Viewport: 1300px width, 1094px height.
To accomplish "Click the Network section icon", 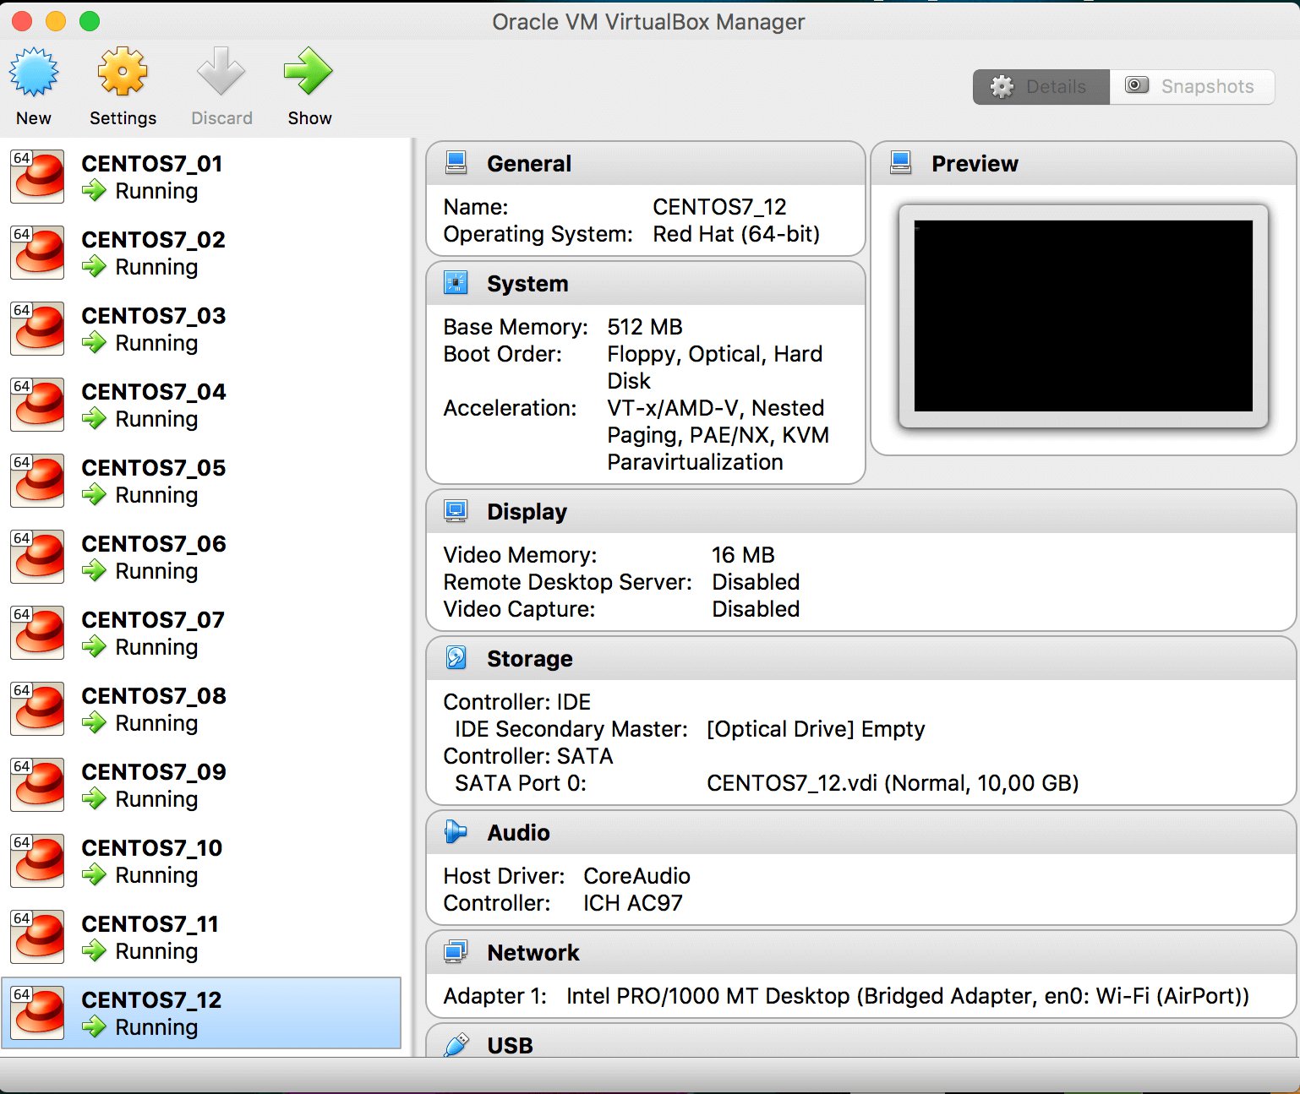I will point(456,952).
